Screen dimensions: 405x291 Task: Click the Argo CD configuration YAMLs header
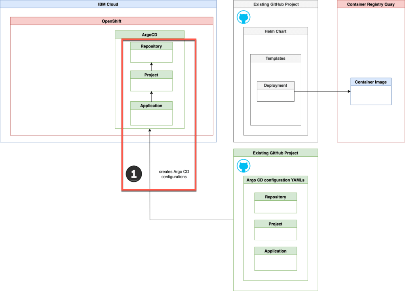coord(275,181)
